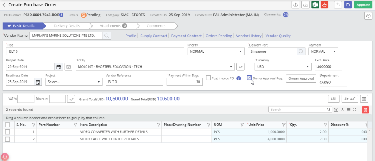Screen dimensions: 375x161
Task: Save the purchase order with the floppy disk icon
Action: 348,5
